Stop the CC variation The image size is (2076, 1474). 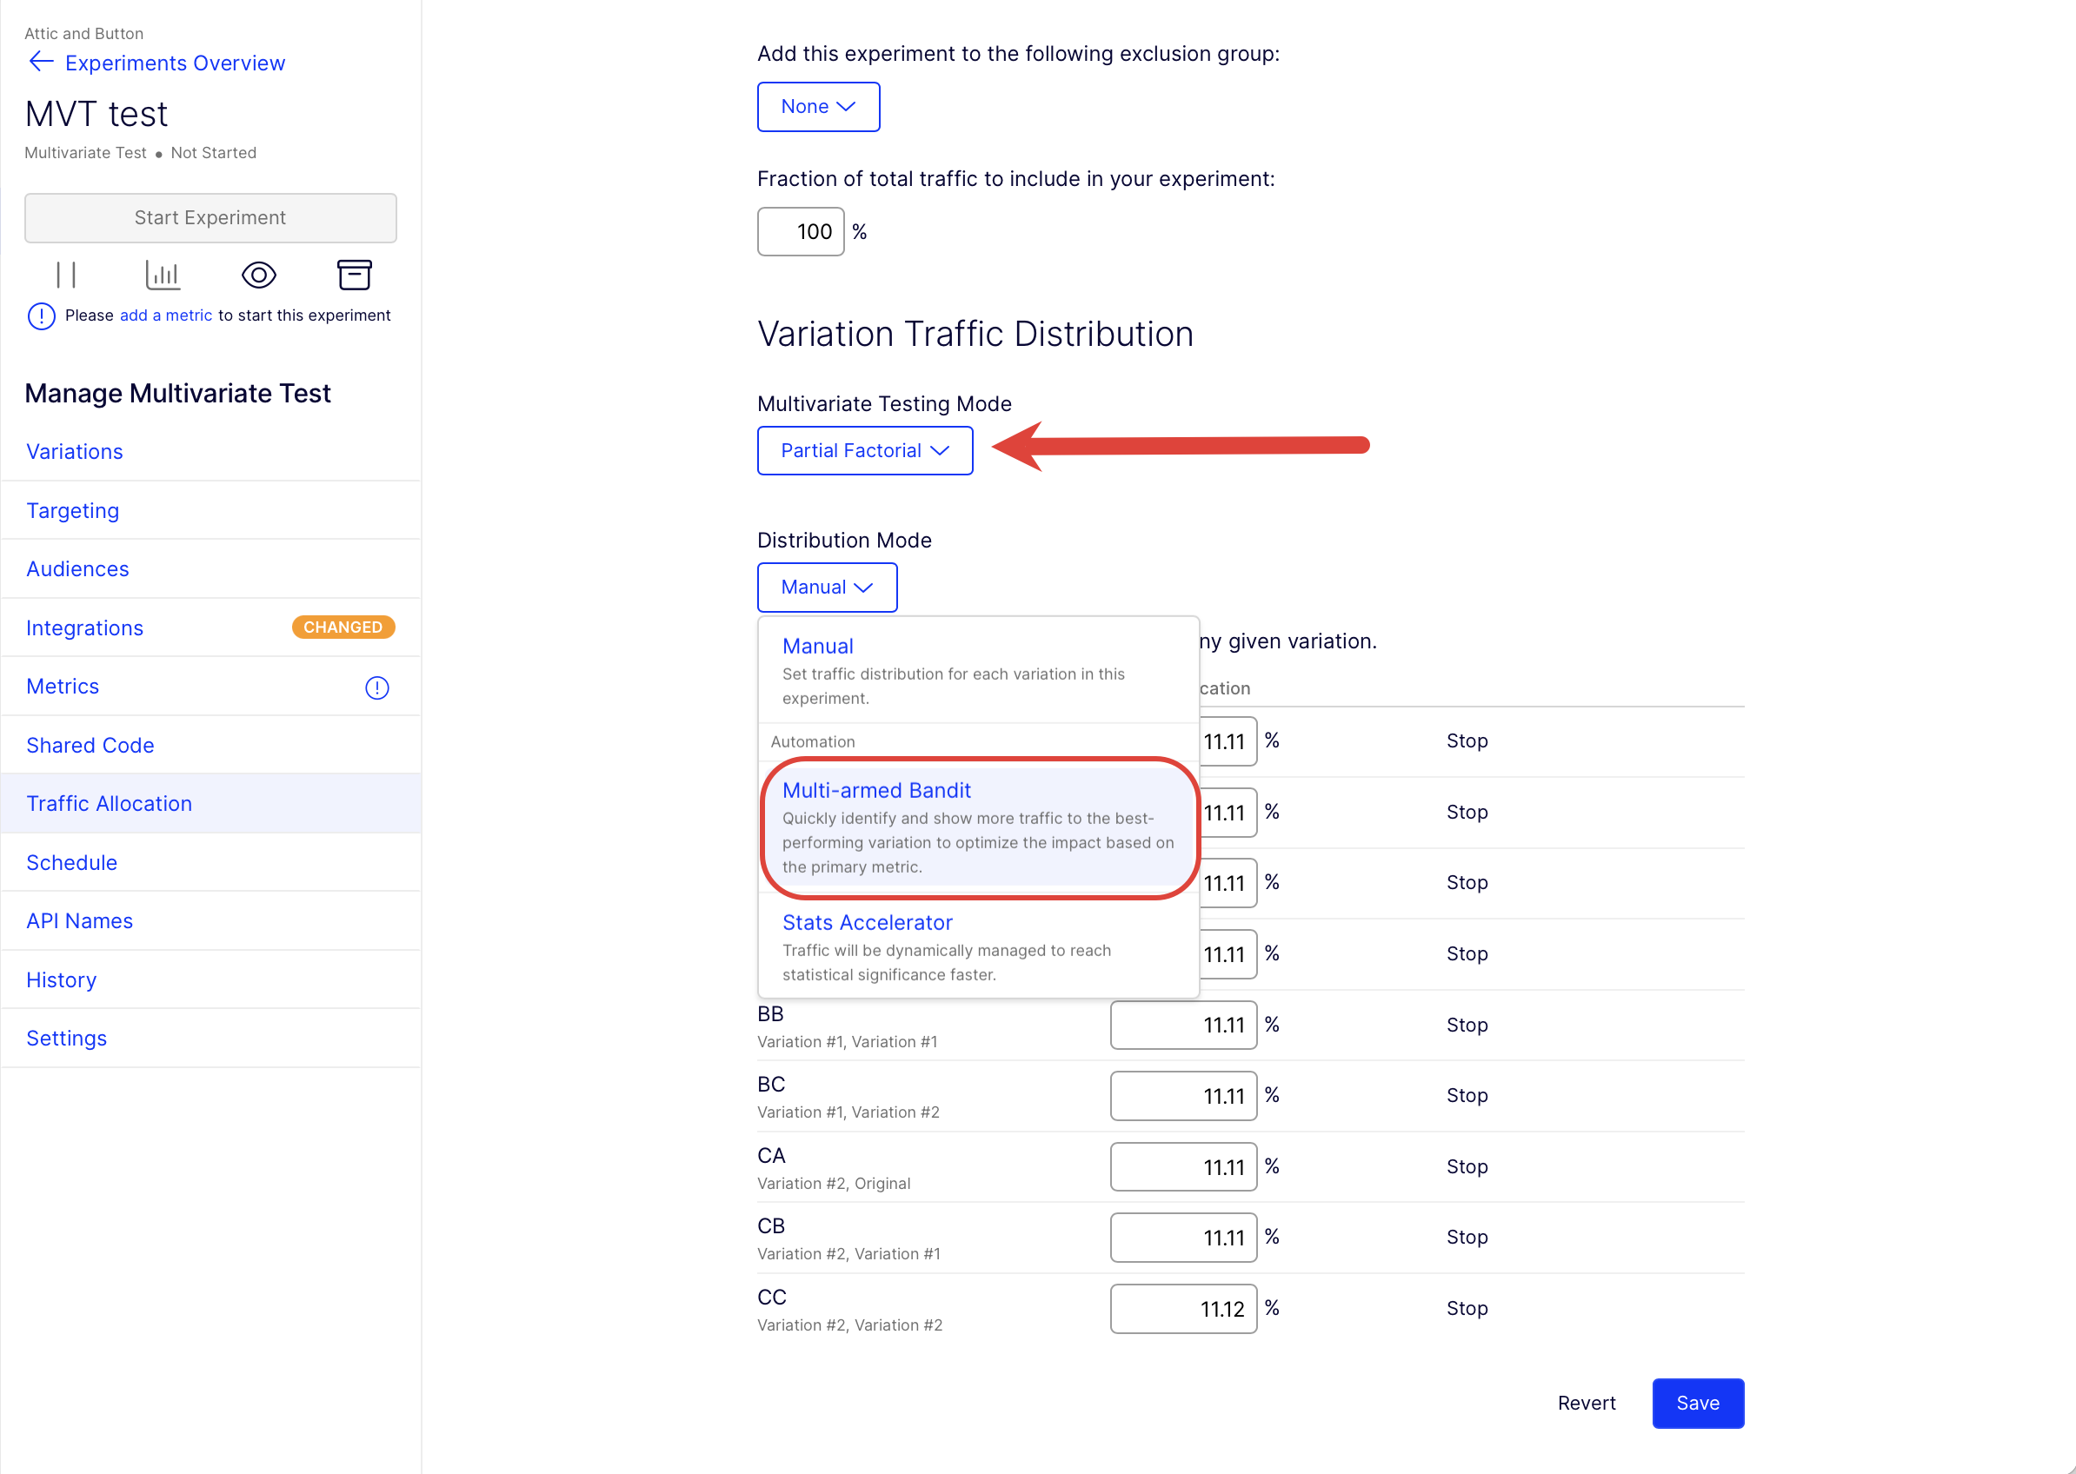coord(1466,1308)
